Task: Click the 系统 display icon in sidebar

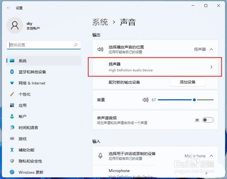Action: click(12, 61)
